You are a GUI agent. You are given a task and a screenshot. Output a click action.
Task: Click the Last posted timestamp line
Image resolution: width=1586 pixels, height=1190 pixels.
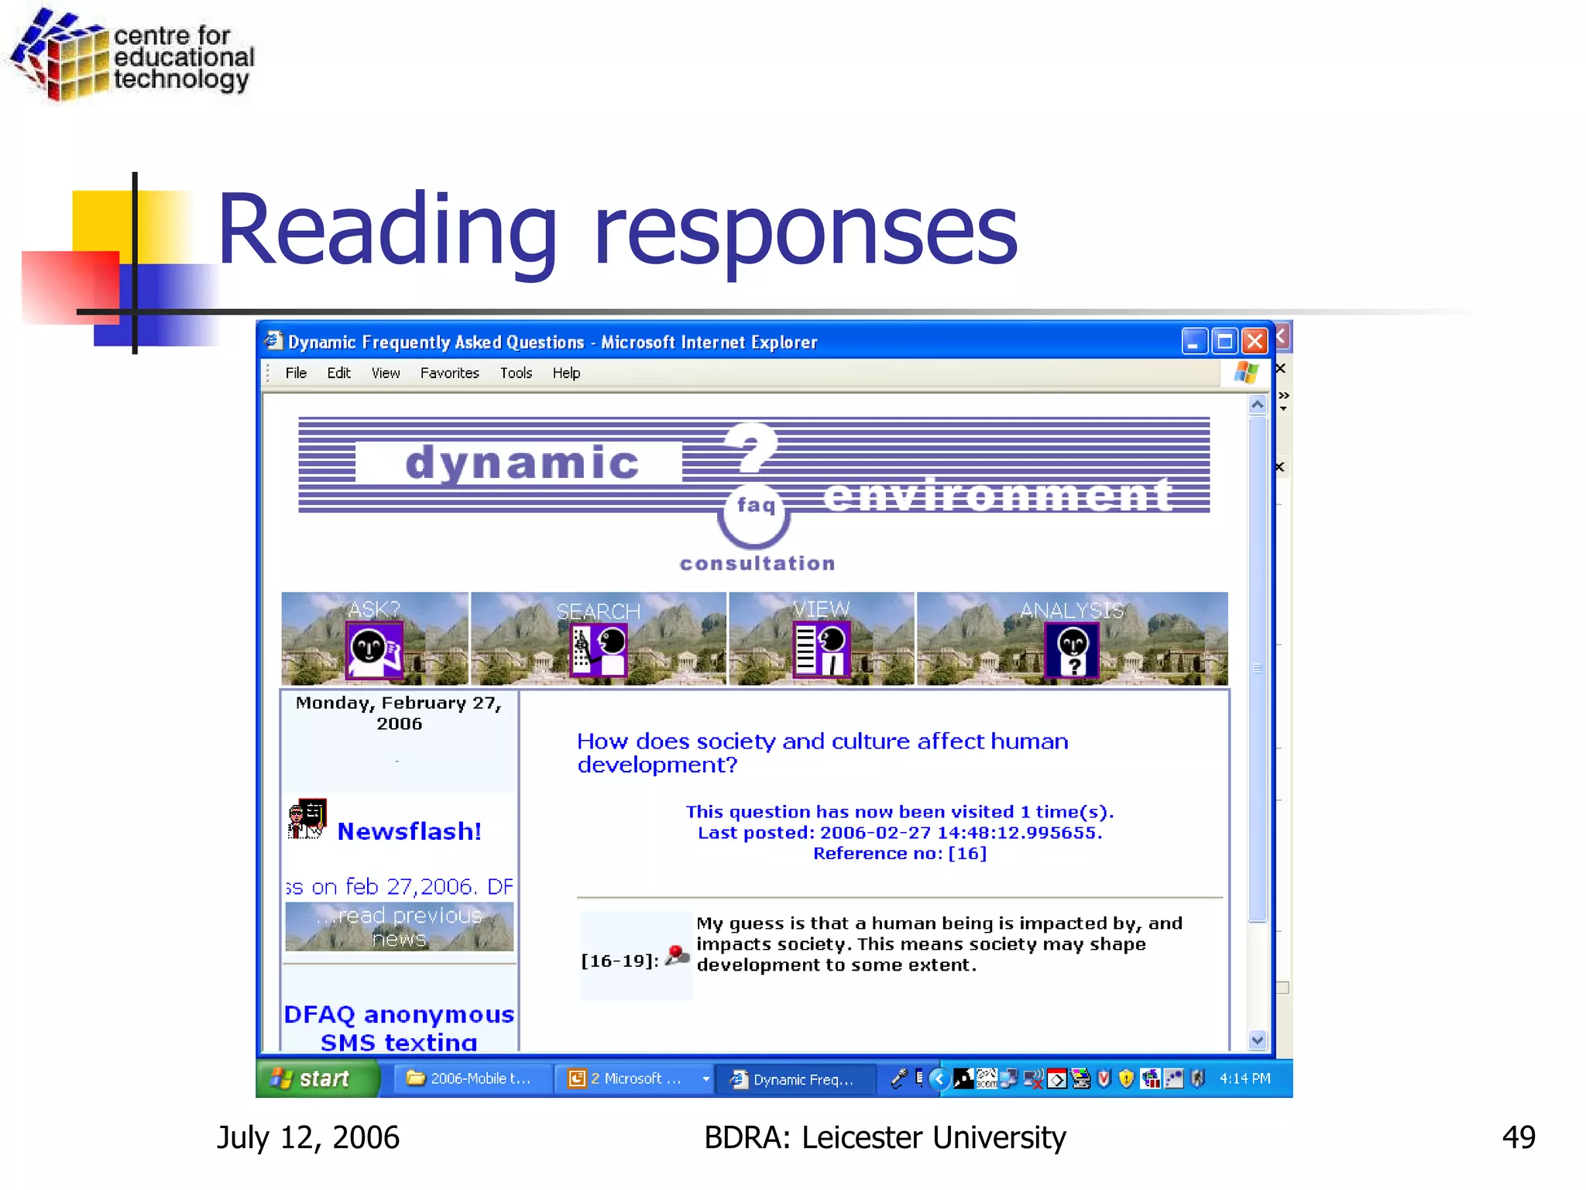pos(900,832)
